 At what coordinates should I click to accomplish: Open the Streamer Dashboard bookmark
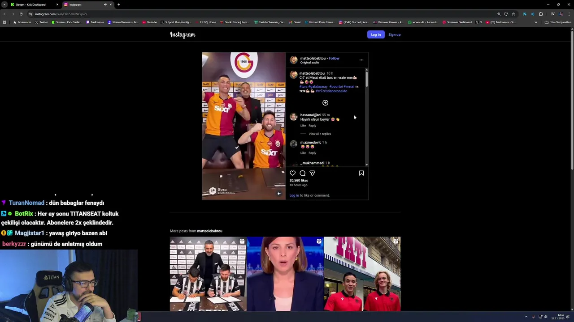tap(457, 22)
